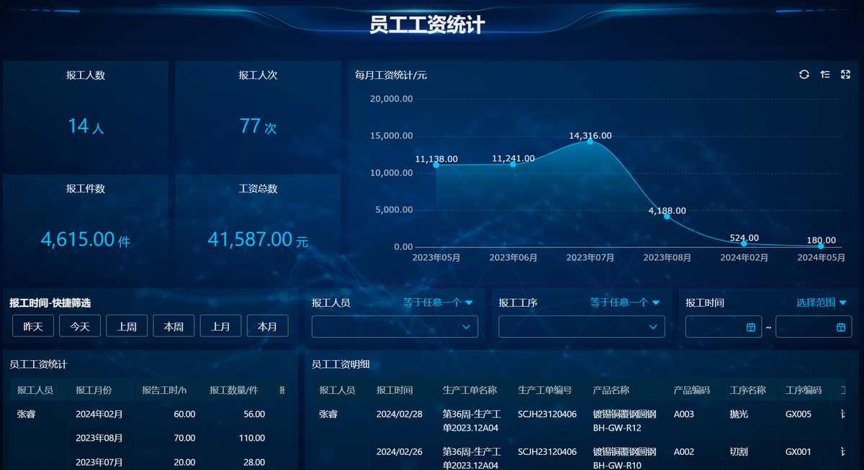Click the 2024年02月 data point 524.00

(x=744, y=243)
